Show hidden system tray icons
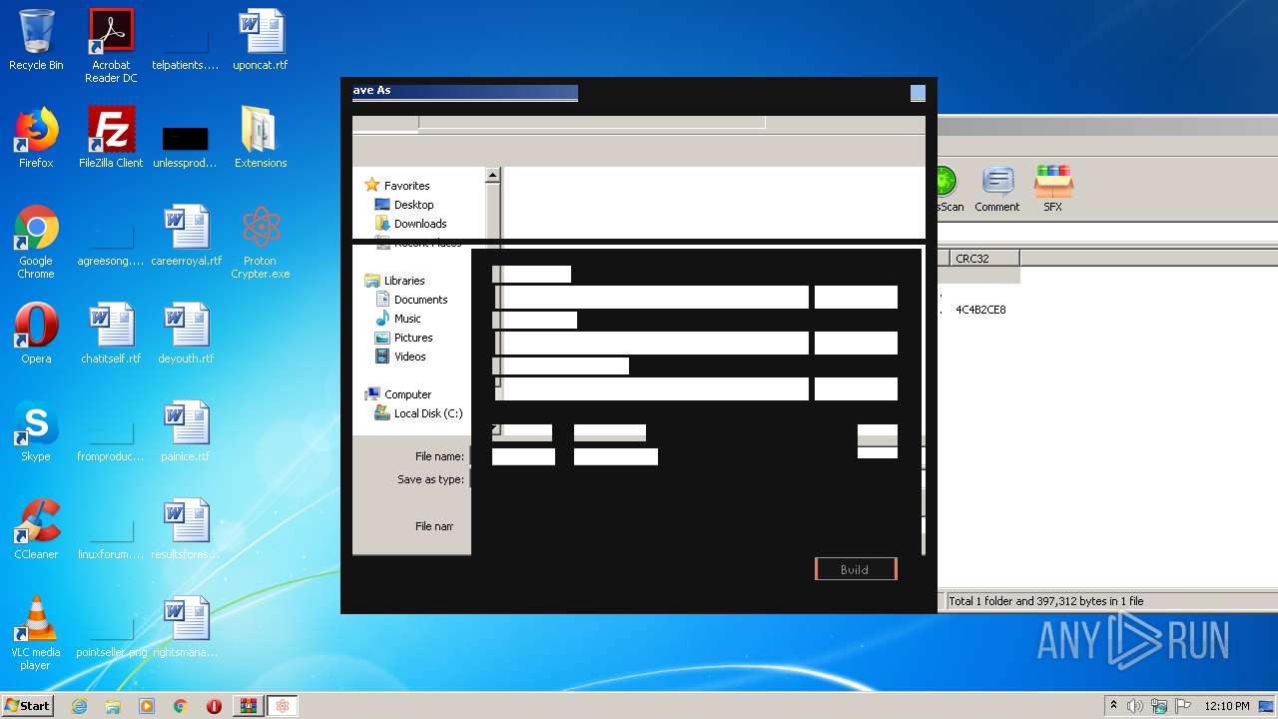 [x=1113, y=706]
